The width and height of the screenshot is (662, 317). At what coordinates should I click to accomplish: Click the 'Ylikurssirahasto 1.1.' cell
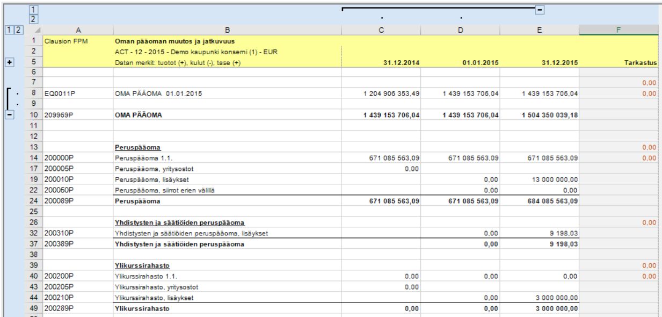click(228, 276)
